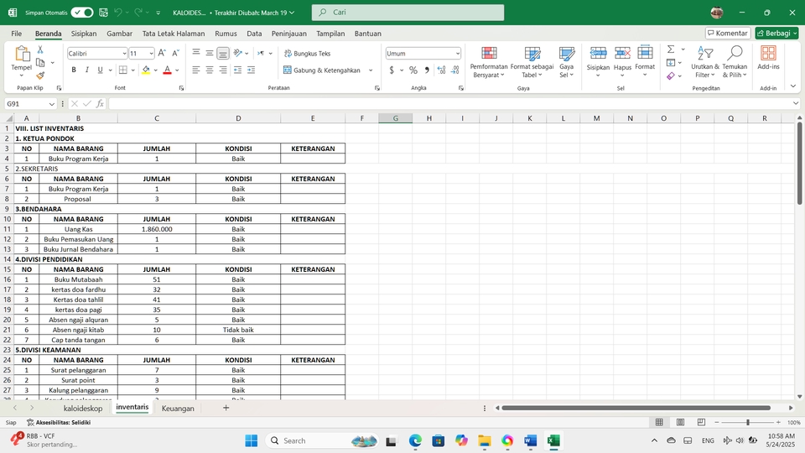Switch to the kaloideskop sheet tab
This screenshot has height=453, width=805.
coord(83,409)
